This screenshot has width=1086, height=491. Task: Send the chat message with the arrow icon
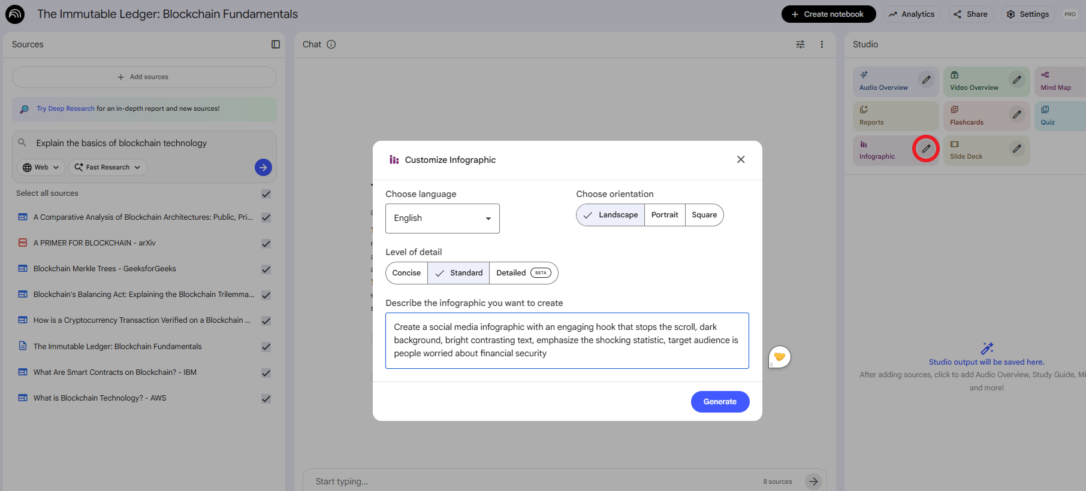tap(813, 481)
